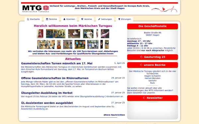Click the outdoor group photo with green trees
This screenshot has height=124, width=199.
(x=93, y=44)
